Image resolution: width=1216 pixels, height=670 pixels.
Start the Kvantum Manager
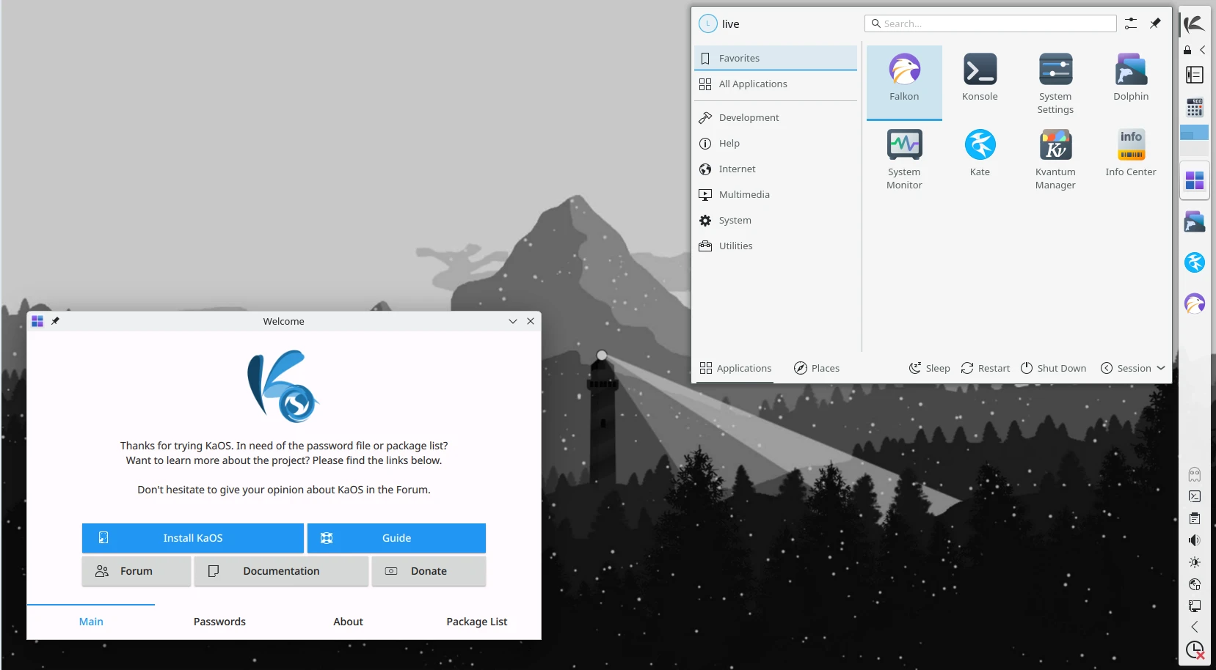click(1055, 154)
